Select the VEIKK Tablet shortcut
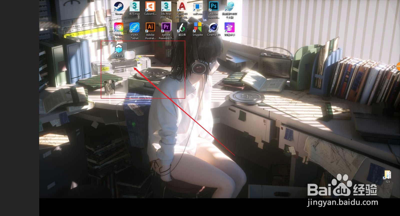Viewport: 400px width, 216px height. (134, 31)
